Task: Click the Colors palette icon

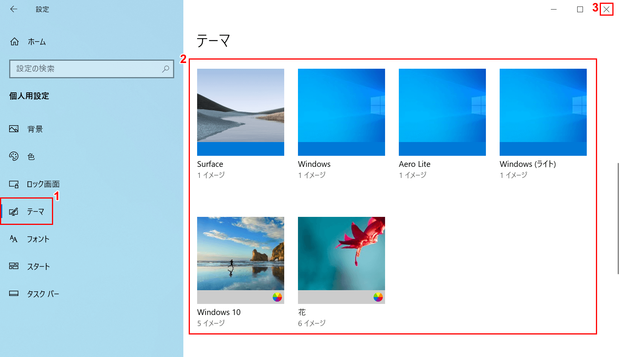Action: point(14,156)
